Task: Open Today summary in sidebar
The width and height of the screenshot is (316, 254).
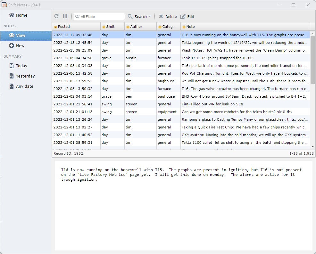Action: 21,66
